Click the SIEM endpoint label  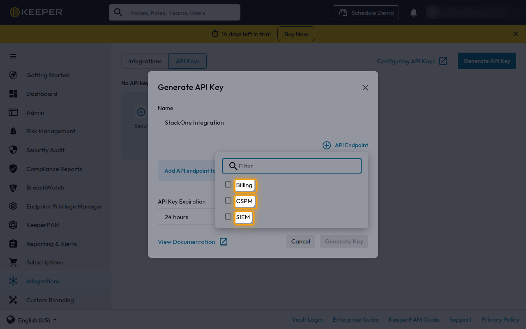coord(243,217)
